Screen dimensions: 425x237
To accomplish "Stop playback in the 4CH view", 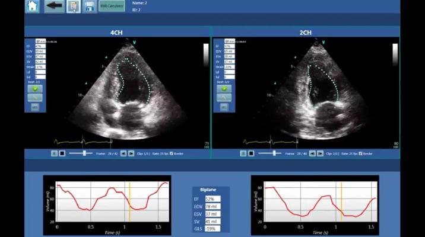I will pos(61,153).
